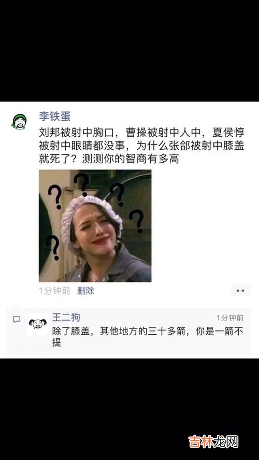Click the comment's 1分钟前 timestamp
Image resolution: width=259 pixels, height=460 pixels.
[x=231, y=318]
